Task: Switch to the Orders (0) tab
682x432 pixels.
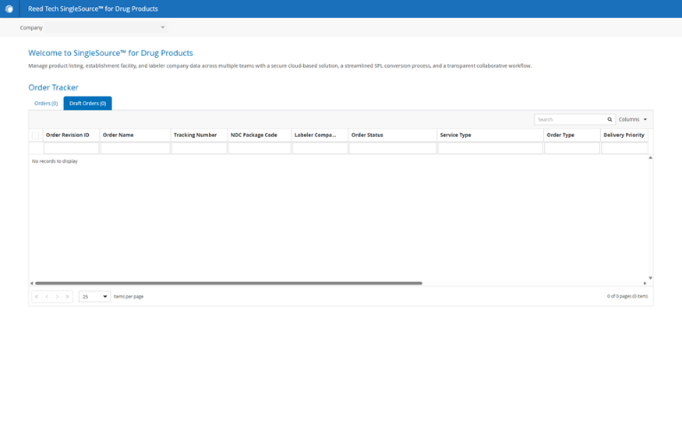Action: [x=46, y=103]
